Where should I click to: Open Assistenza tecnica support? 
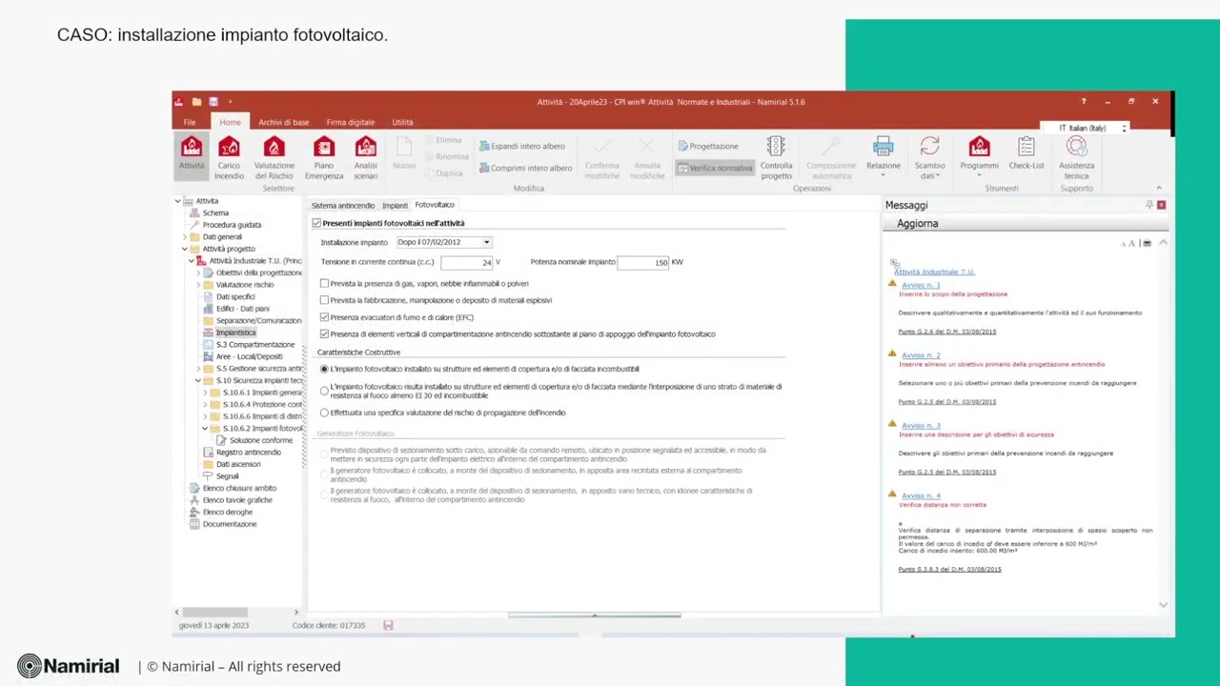(1076, 157)
